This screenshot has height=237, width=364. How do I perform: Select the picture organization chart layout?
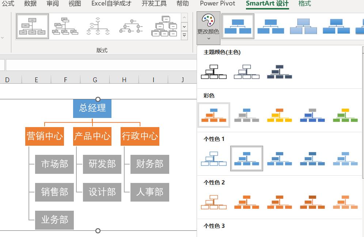click(164, 26)
